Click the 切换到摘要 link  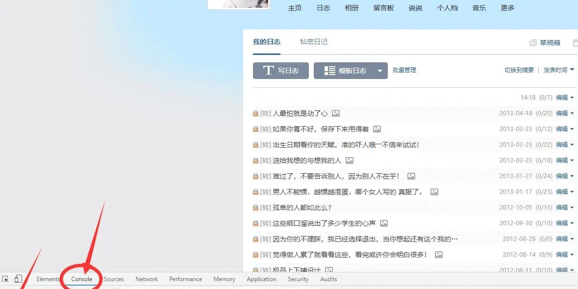pos(520,70)
